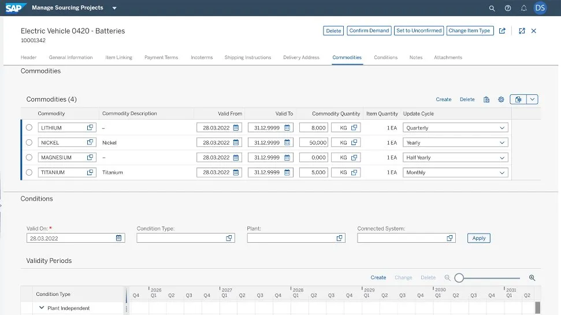561x315 pixels.
Task: Open calendar picker for LITHIUM Valid From
Action: (236, 128)
